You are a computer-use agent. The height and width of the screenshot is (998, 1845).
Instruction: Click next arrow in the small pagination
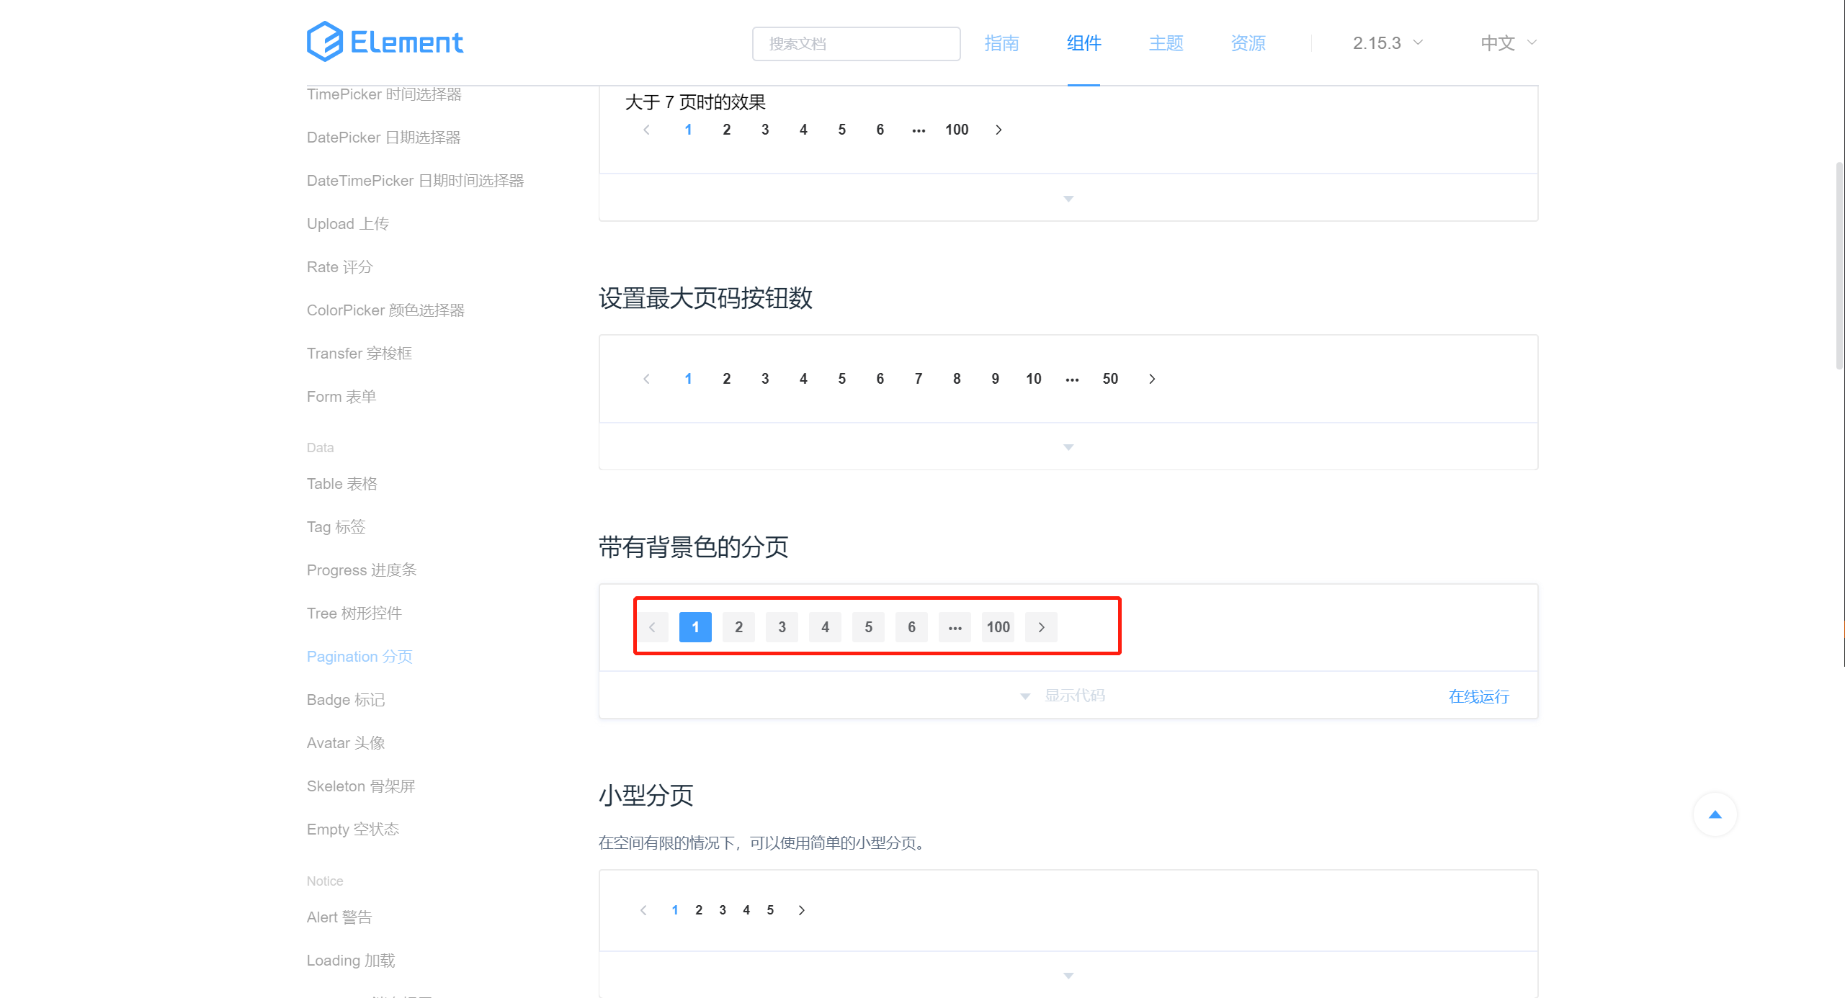[x=801, y=910]
